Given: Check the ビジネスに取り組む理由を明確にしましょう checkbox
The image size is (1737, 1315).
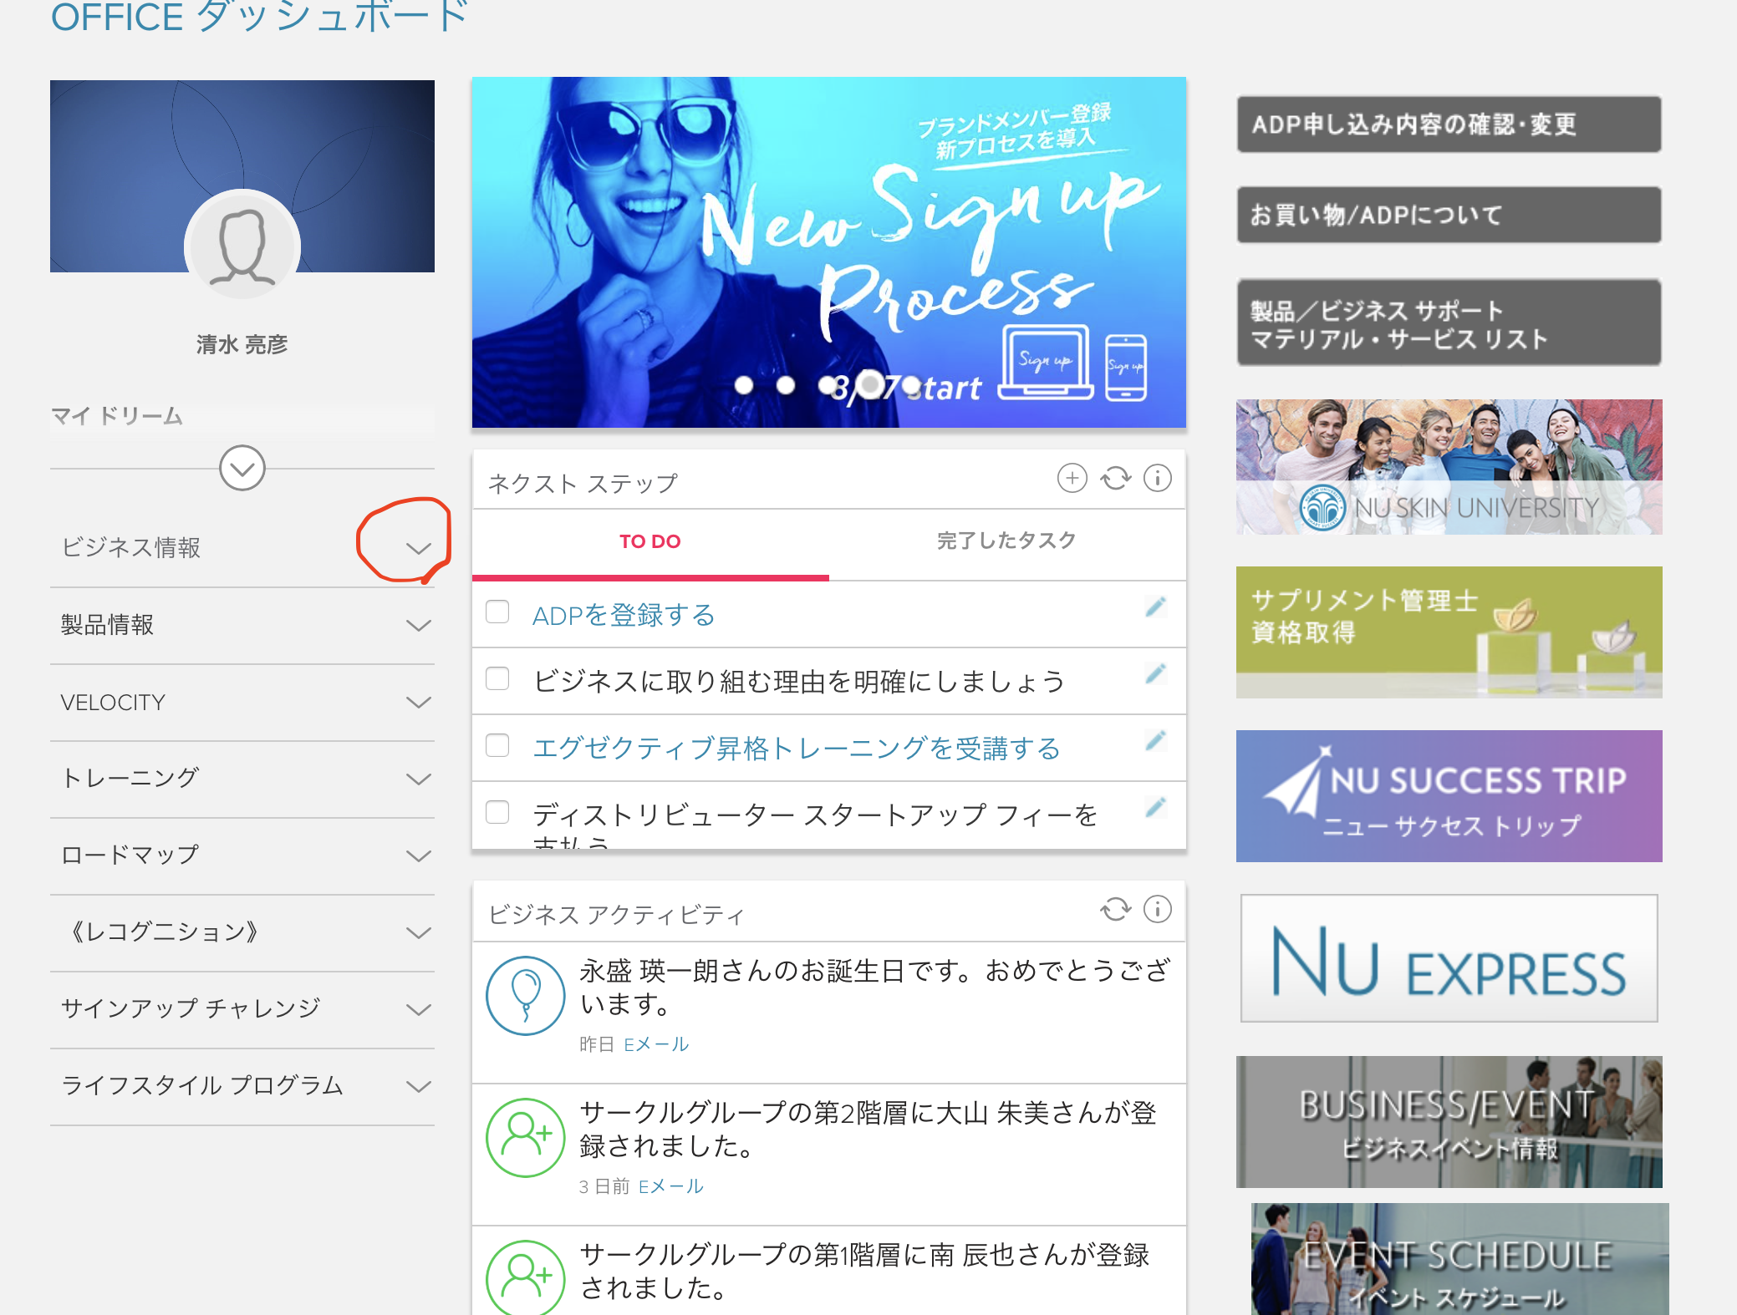Looking at the screenshot, I should pyautogui.click(x=497, y=678).
